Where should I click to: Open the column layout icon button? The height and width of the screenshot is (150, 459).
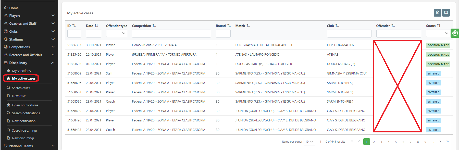click(x=446, y=12)
